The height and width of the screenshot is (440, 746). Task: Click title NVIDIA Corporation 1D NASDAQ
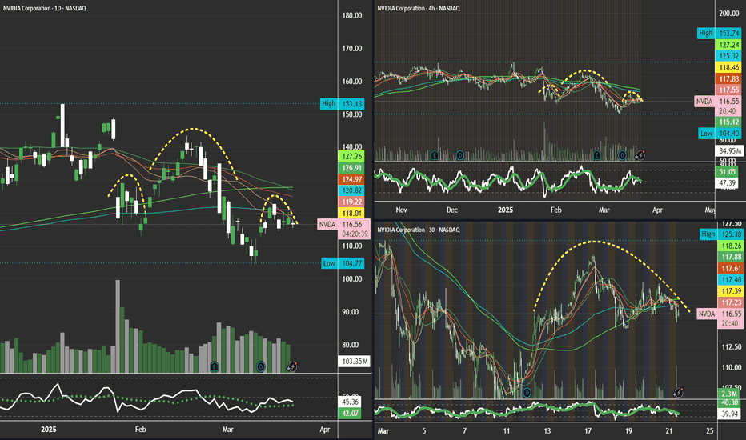pos(45,8)
